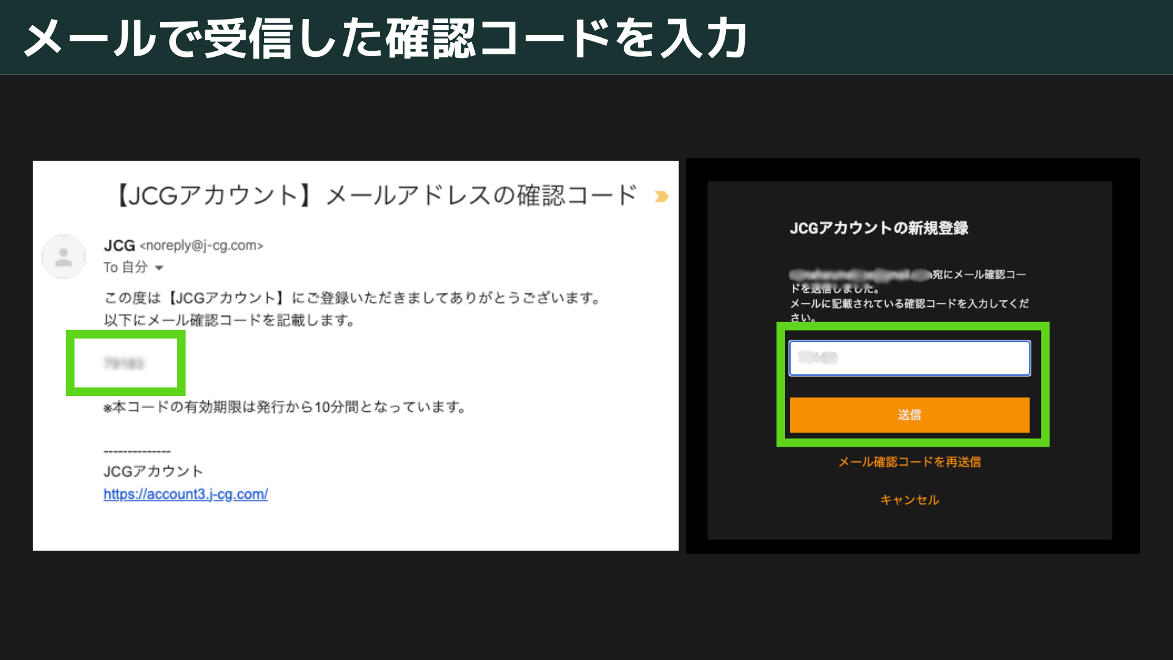Click the JCGアカウント signature text
The height and width of the screenshot is (660, 1173).
pos(153,471)
